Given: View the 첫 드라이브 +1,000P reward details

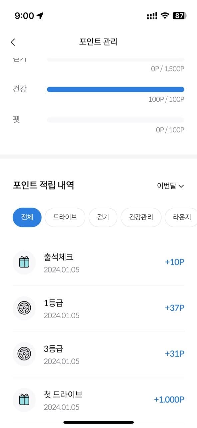Looking at the screenshot, I should click(x=98, y=400).
